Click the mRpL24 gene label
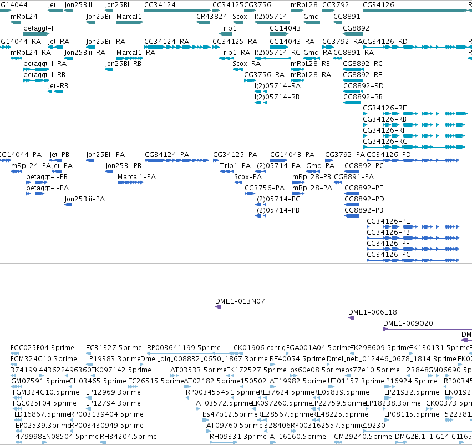Image resolution: width=472 pixels, height=445 pixels. tap(24, 16)
